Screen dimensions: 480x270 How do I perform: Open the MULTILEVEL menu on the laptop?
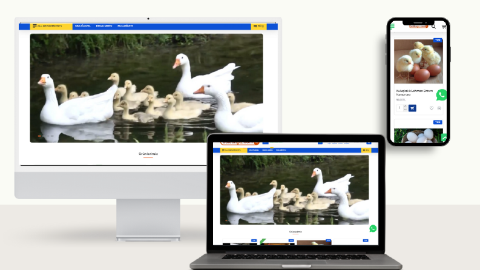[x=254, y=150]
